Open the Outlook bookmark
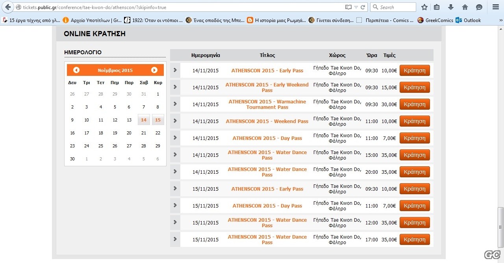 click(x=468, y=20)
